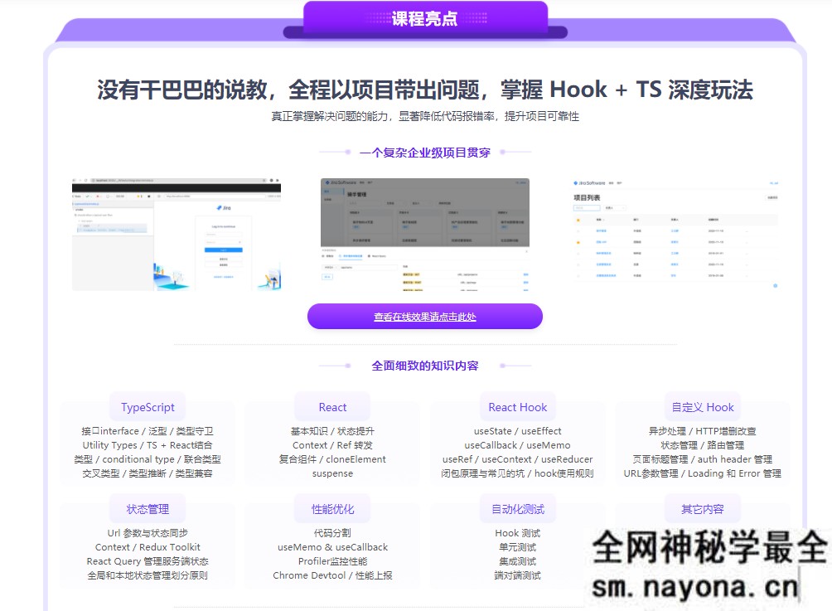Viewport: 832px width, 611px height.
Task: Click the text 页面标题管理 / auth header 管理
Action: tap(703, 459)
